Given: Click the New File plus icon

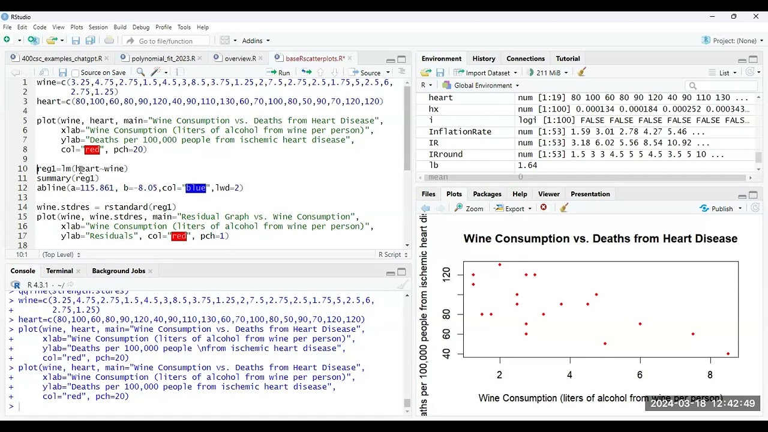Looking at the screenshot, I should [x=7, y=40].
